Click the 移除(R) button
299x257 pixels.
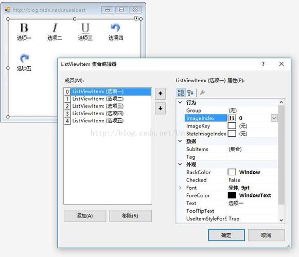pos(130,216)
